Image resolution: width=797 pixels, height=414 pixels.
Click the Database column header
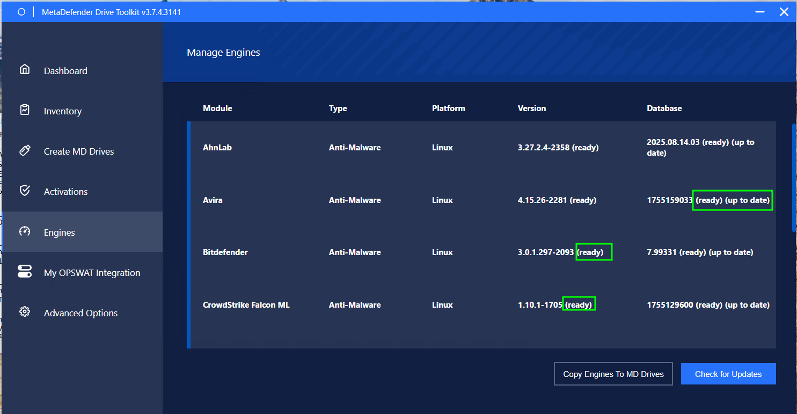click(x=664, y=108)
